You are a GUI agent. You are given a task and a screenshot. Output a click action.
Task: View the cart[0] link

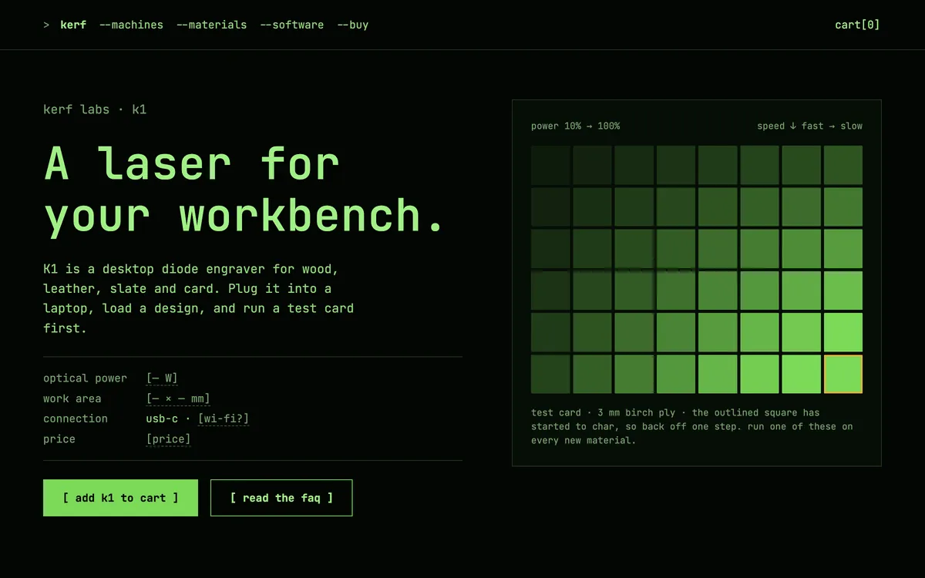[857, 25]
